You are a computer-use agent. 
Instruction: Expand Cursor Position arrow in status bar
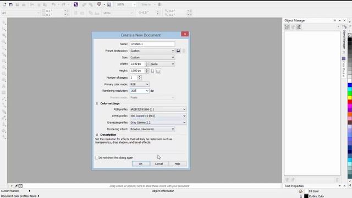pyautogui.click(x=29, y=191)
